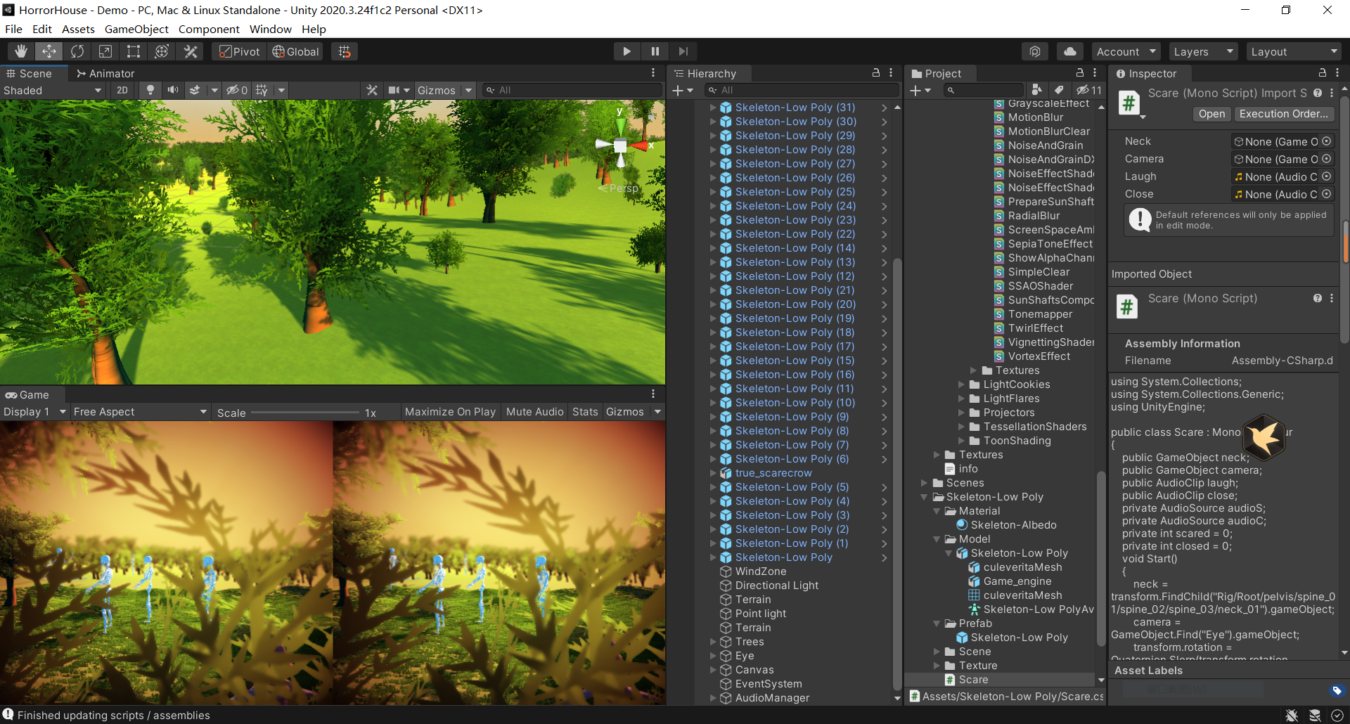Open the GameObject menu
Viewport: 1350px width, 724px height.
tap(136, 29)
